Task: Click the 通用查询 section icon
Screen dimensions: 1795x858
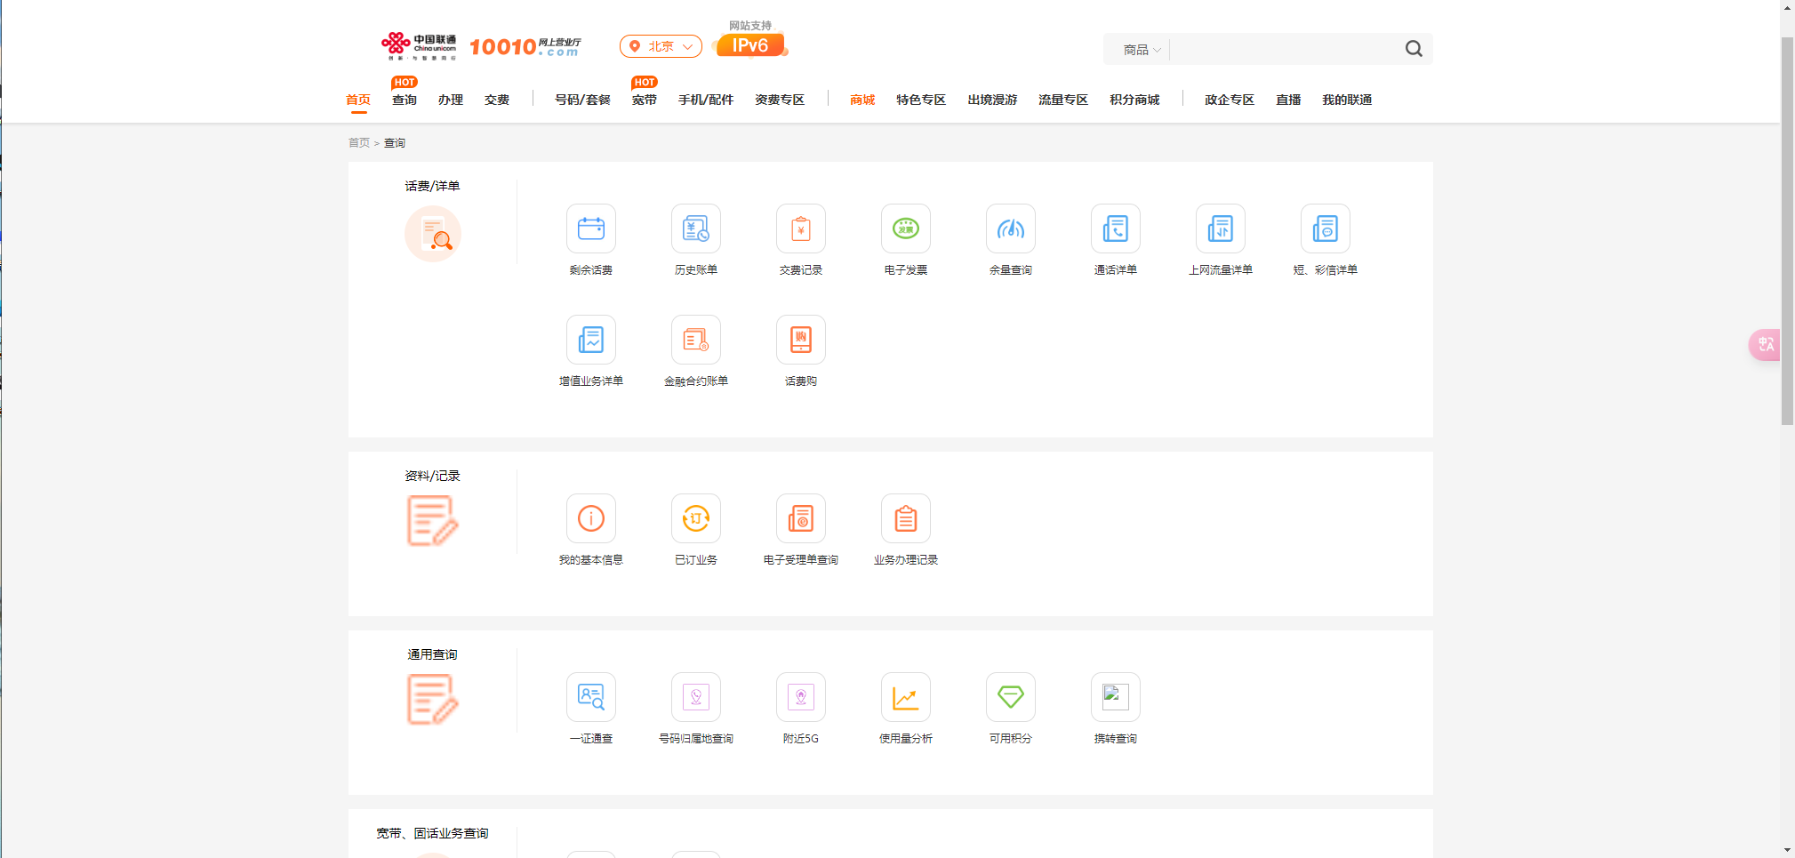Action: [433, 700]
